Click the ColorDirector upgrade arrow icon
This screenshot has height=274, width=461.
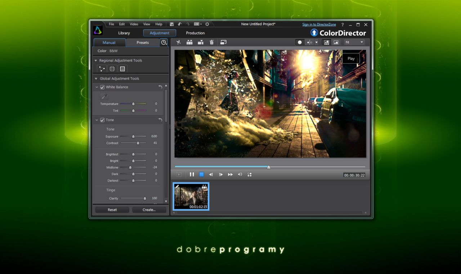tap(314, 33)
